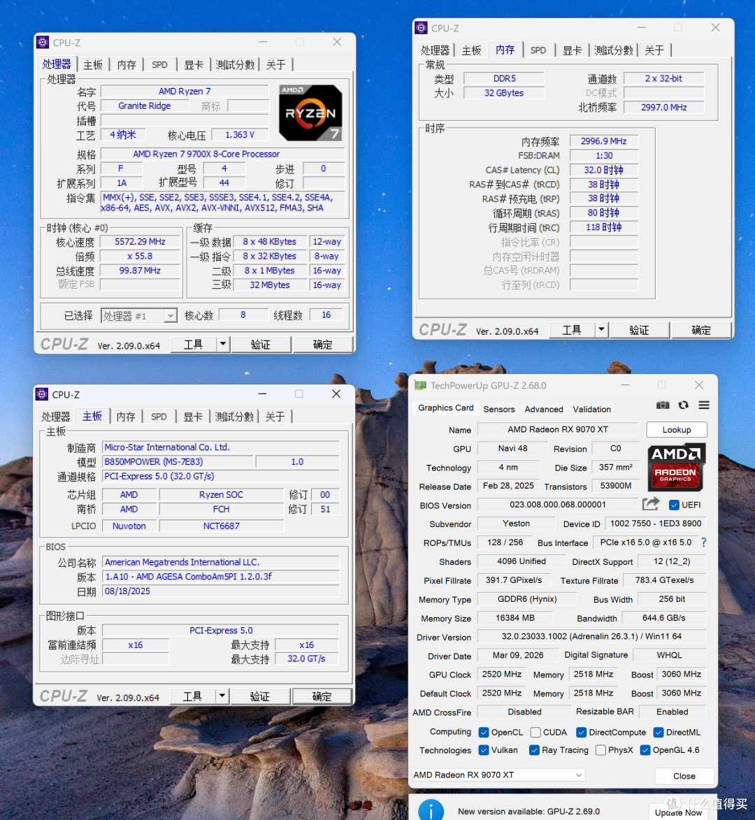Click the blue info icon in the update notice
Image resolution: width=755 pixels, height=820 pixels.
tap(431, 810)
